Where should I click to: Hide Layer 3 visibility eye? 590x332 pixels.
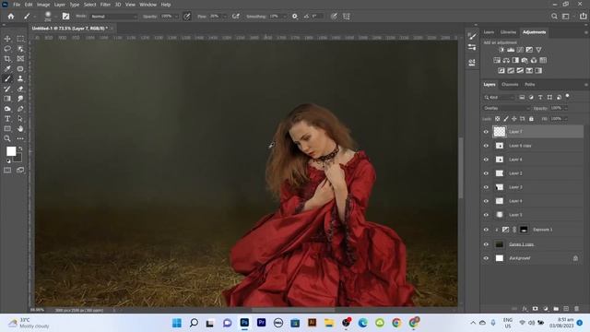coord(486,187)
